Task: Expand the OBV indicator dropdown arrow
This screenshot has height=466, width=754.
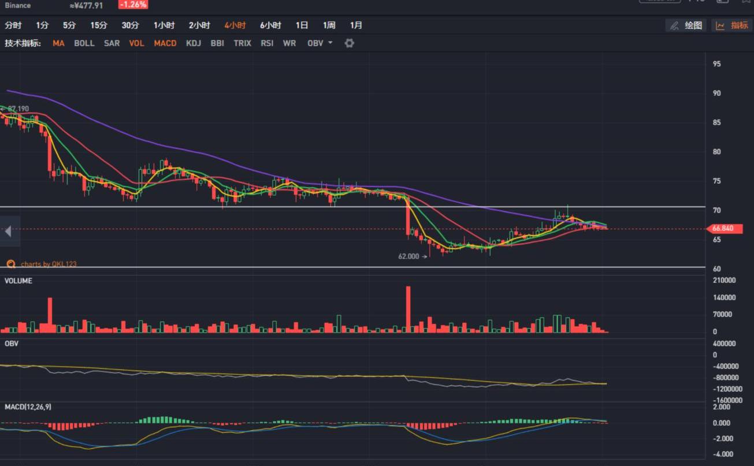Action: [330, 43]
